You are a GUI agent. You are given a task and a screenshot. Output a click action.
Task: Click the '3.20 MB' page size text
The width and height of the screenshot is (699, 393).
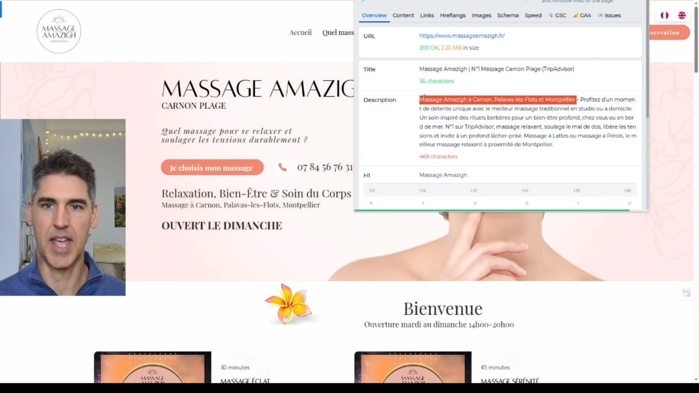click(451, 47)
